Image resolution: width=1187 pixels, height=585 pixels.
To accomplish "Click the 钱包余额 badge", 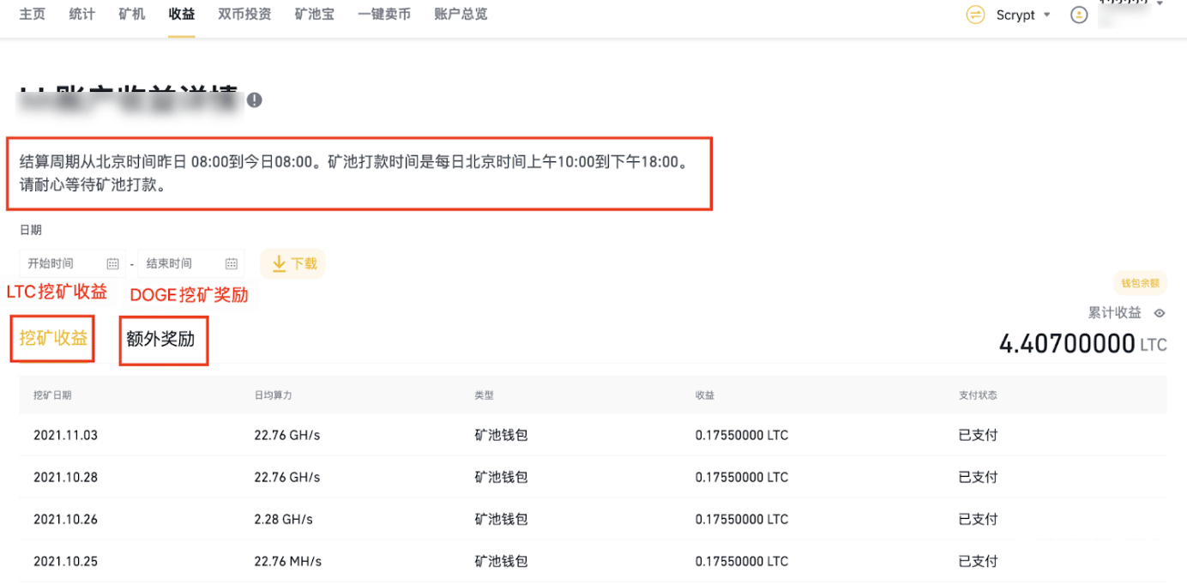I will coord(1140,283).
